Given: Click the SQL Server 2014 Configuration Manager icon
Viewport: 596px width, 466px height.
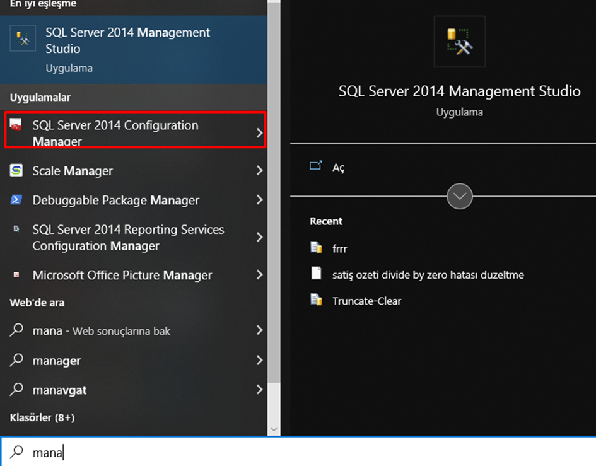Looking at the screenshot, I should coord(16,125).
